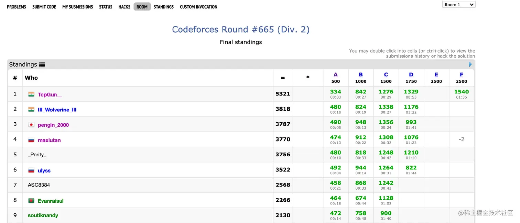Click the # rank column header
520x223 pixels.
click(15, 78)
